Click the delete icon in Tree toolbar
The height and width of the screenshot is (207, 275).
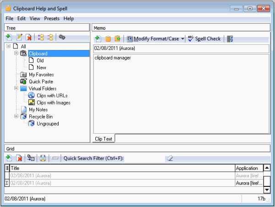[28, 37]
